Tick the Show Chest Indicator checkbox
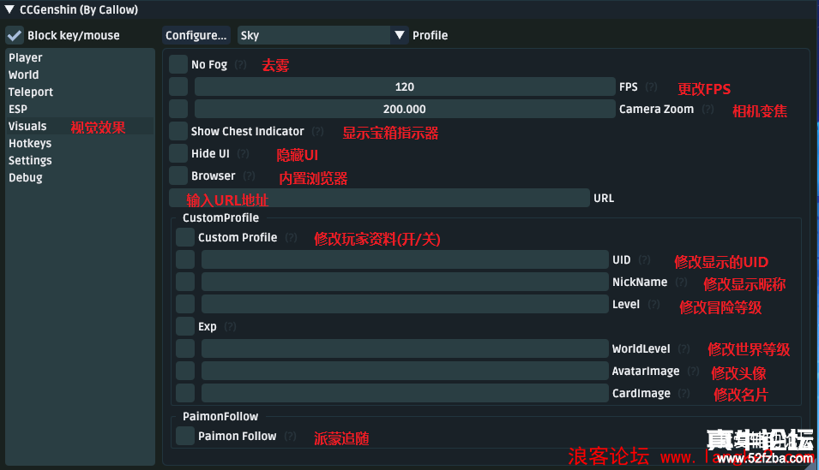 click(x=178, y=132)
